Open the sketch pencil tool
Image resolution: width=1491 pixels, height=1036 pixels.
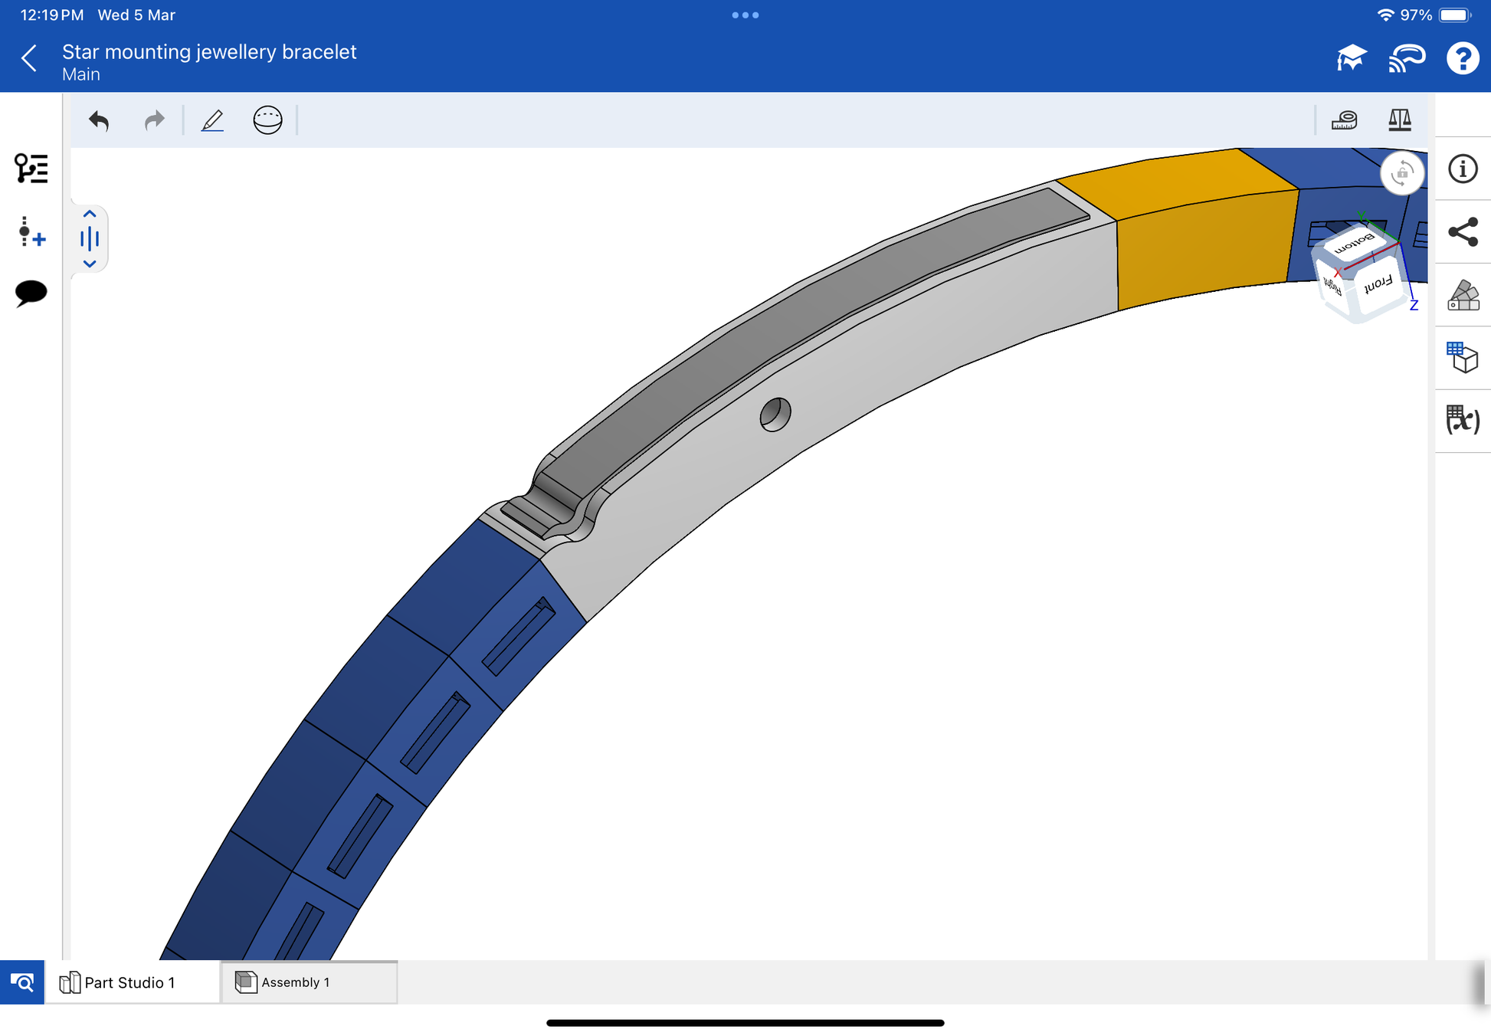coord(212,120)
